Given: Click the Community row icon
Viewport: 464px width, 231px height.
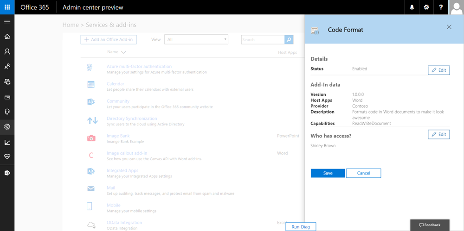Looking at the screenshot, I should 91,102.
